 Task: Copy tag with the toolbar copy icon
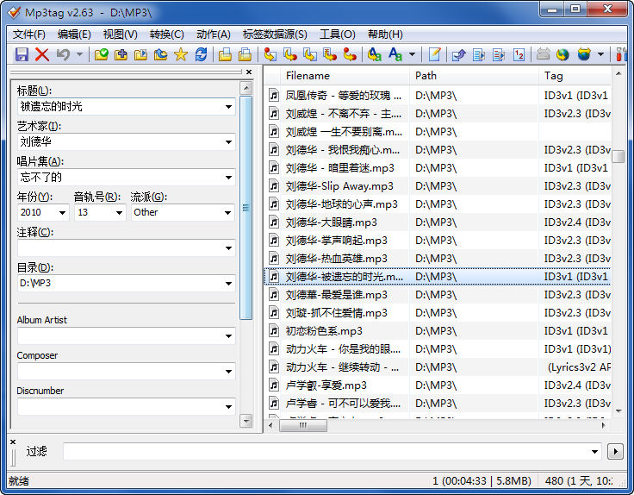(x=225, y=53)
